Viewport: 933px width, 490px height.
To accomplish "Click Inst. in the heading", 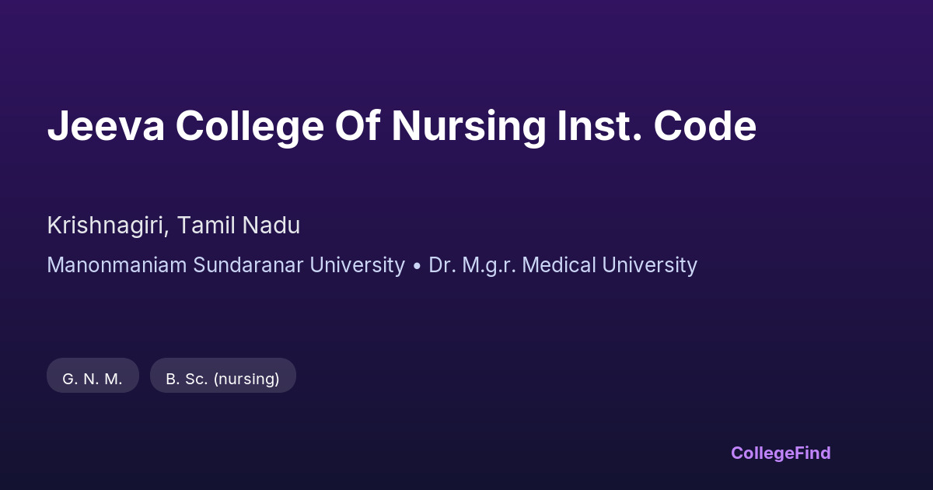I will coord(599,127).
